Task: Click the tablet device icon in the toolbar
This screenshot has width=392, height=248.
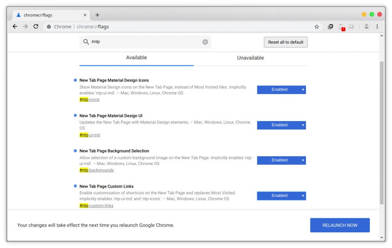Action: pos(352,26)
